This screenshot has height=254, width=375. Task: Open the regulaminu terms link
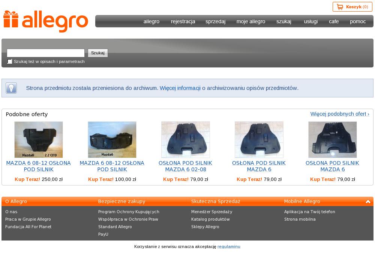pos(229,247)
